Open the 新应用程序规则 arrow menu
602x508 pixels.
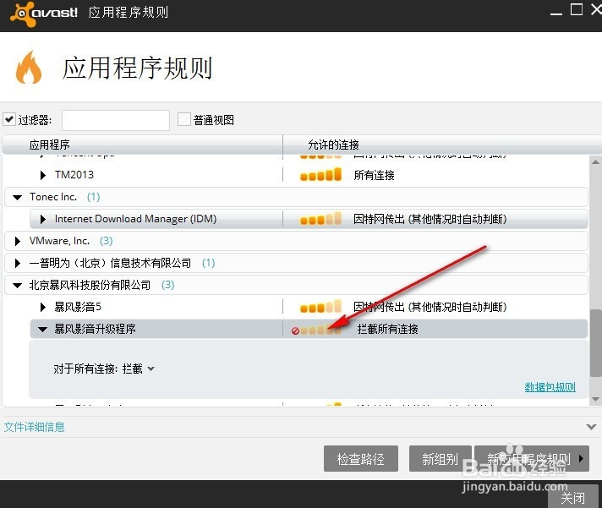pyautogui.click(x=582, y=458)
